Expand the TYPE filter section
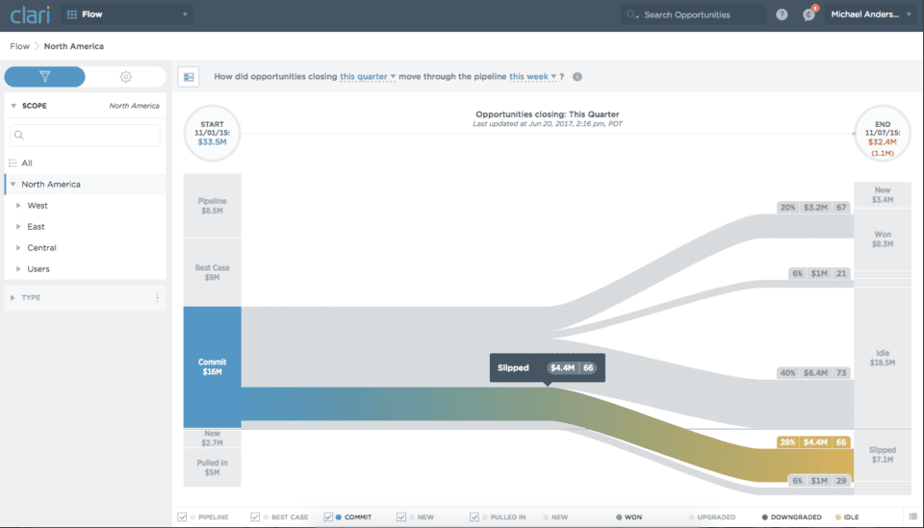Viewport: 924px width, 528px height. click(13, 298)
